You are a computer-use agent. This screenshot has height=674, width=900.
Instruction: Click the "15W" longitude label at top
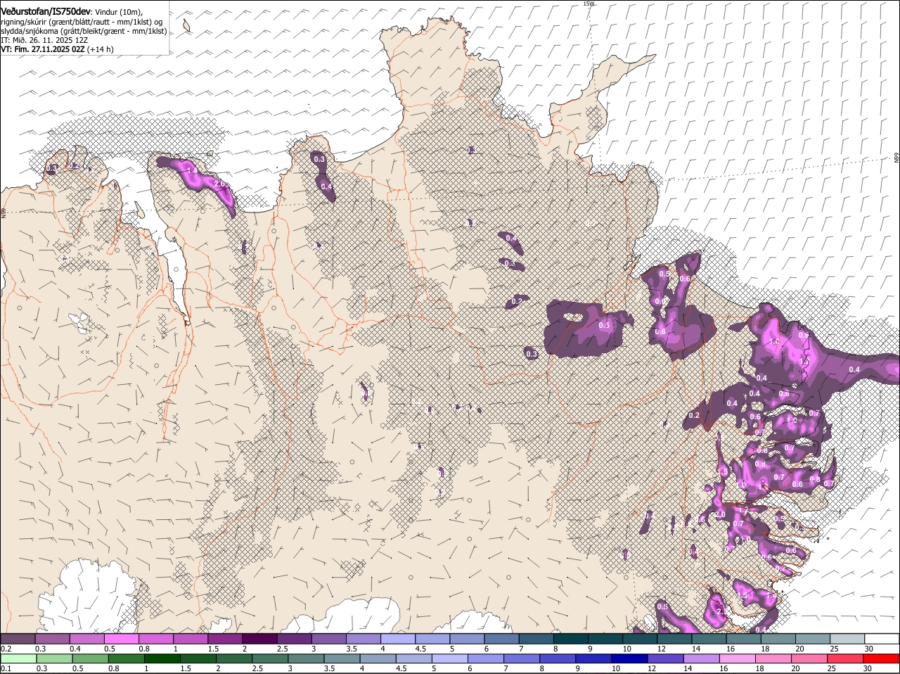tap(589, 4)
